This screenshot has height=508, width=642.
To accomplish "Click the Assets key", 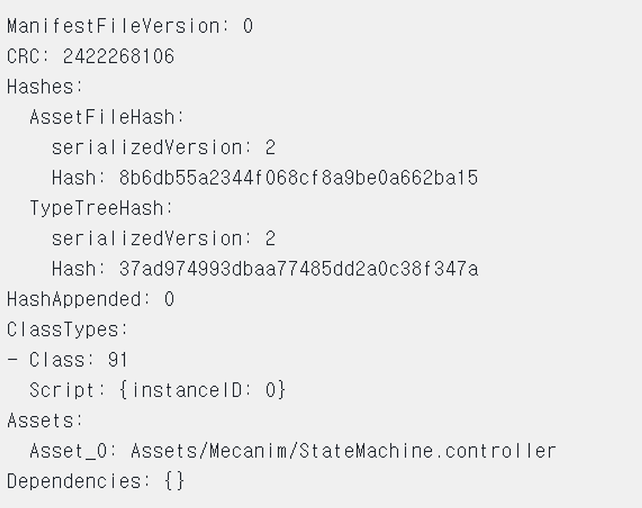I will [45, 420].
